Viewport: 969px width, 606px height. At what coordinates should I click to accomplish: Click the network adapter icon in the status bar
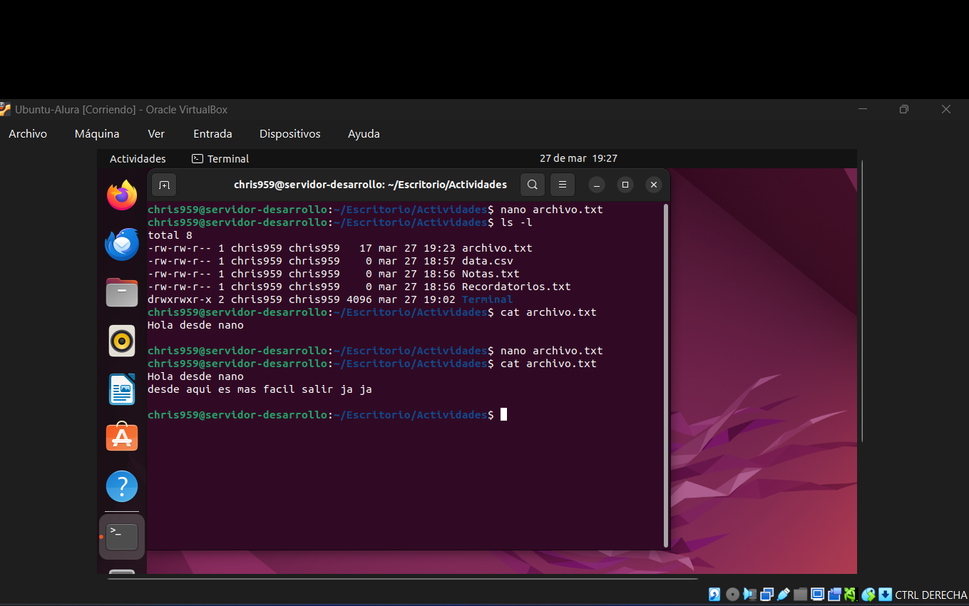[x=767, y=594]
